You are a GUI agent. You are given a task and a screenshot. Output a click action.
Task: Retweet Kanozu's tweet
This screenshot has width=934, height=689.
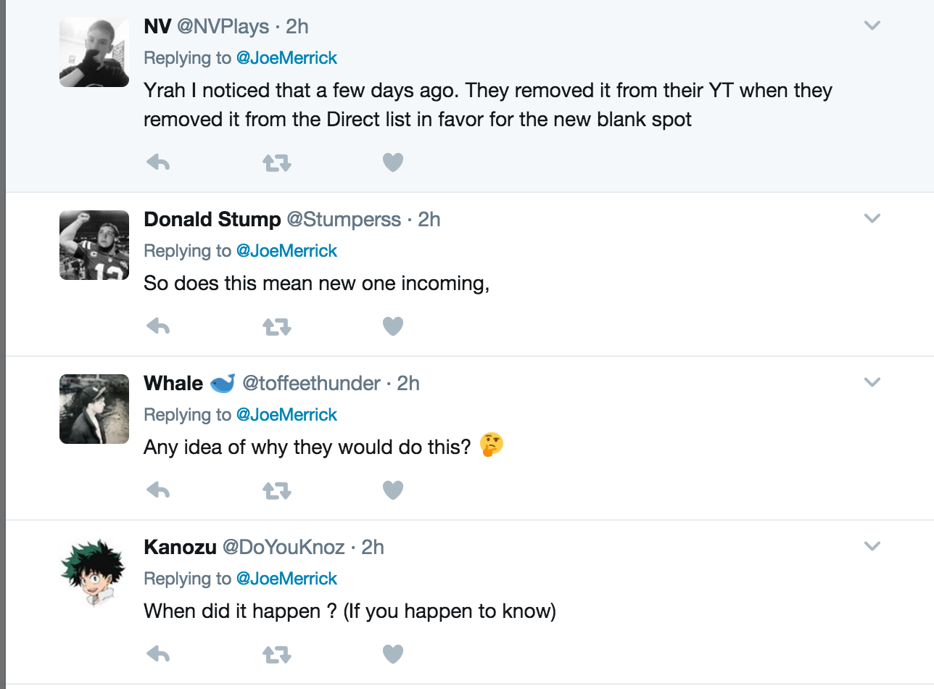tap(276, 655)
